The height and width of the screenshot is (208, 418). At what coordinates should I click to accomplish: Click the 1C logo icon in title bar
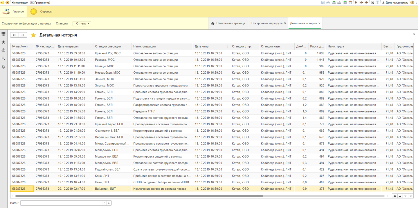point(2,3)
